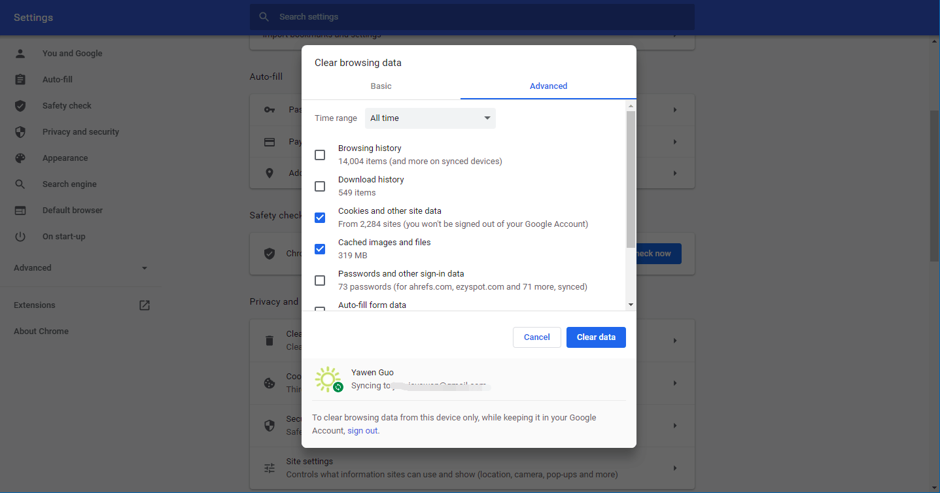Click the Default browser icon
The image size is (940, 493).
[x=20, y=211]
